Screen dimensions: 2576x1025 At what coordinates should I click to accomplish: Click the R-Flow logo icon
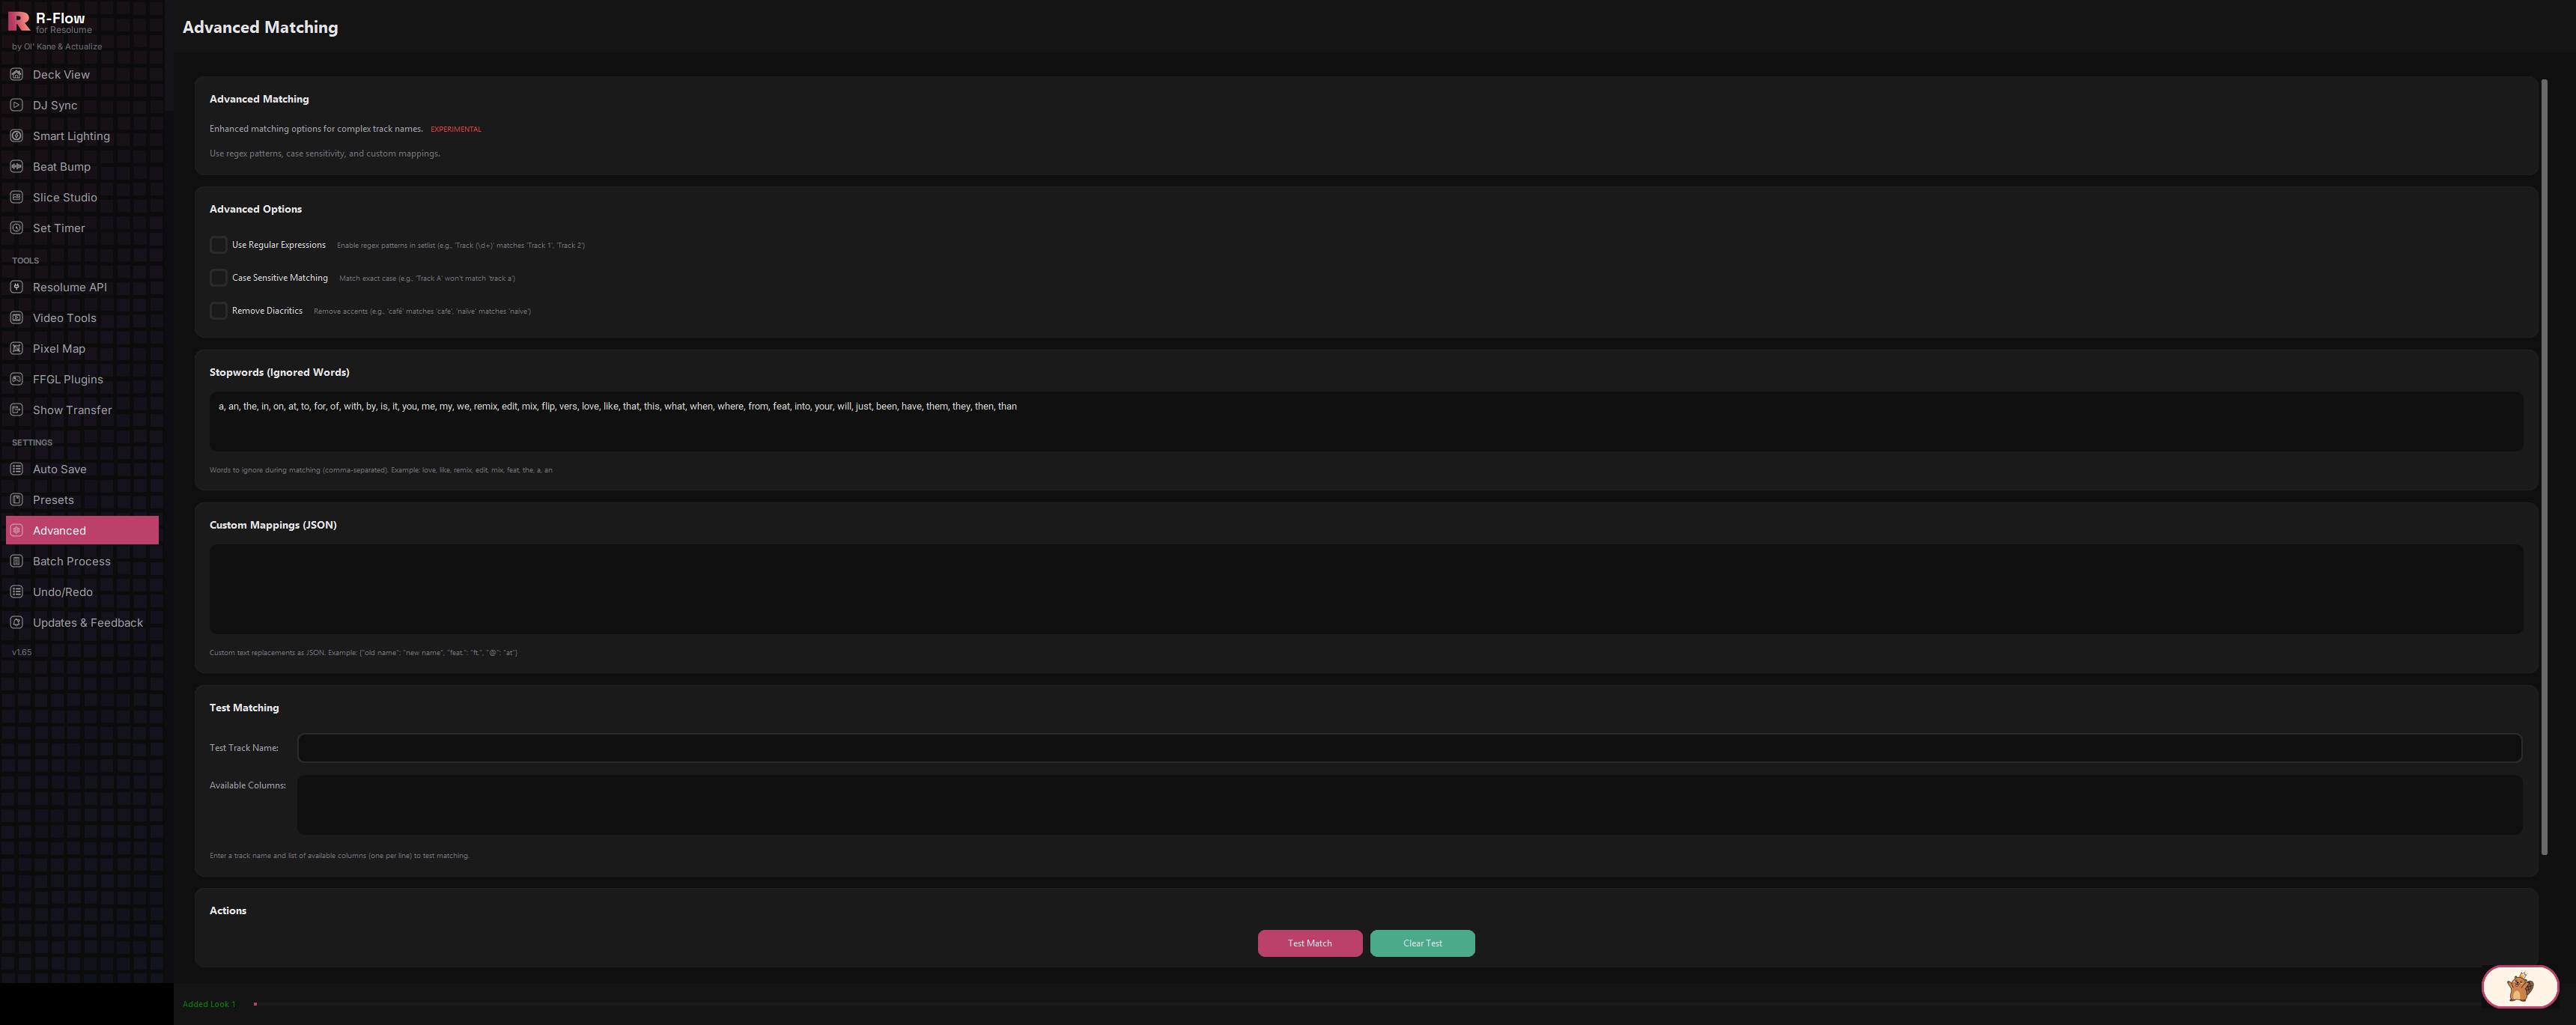click(19, 22)
